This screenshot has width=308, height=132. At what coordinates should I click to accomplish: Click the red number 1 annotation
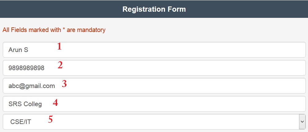click(59, 46)
